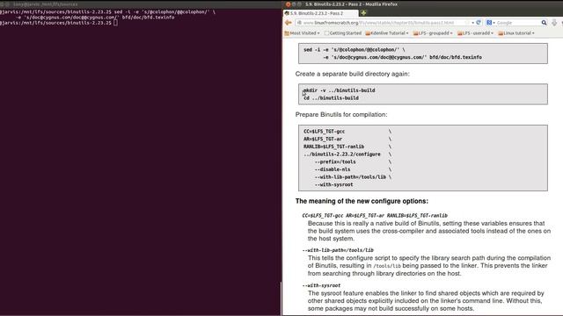This screenshot has width=563, height=316.
Task: Open LFS - groupadd bookmark folder
Action: [x=433, y=33]
